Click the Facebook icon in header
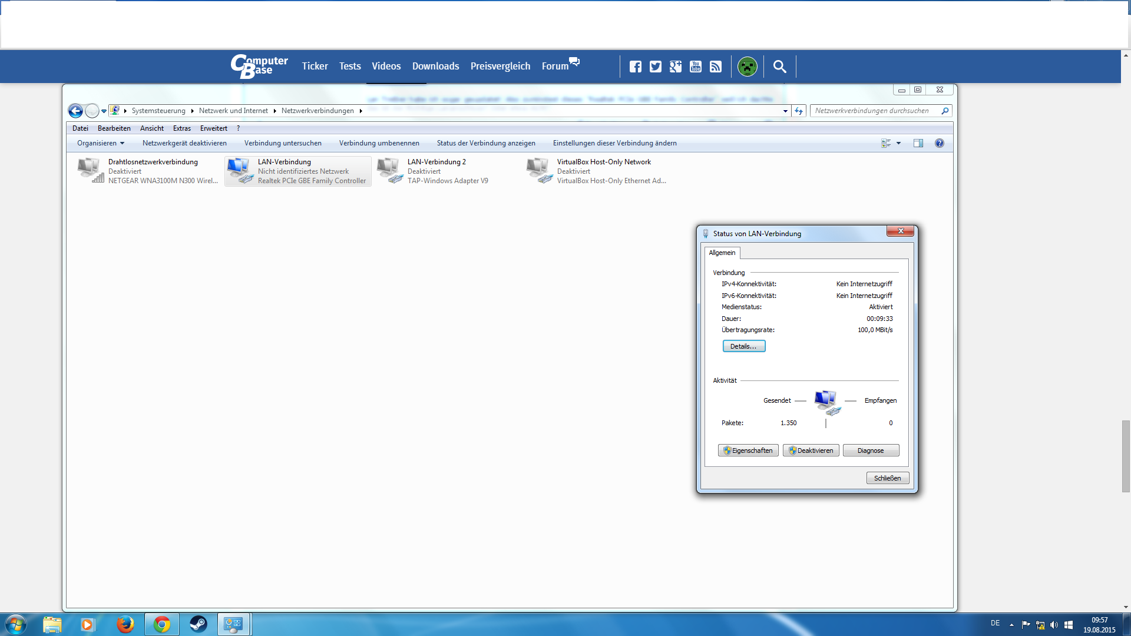Viewport: 1131px width, 636px height. (635, 67)
